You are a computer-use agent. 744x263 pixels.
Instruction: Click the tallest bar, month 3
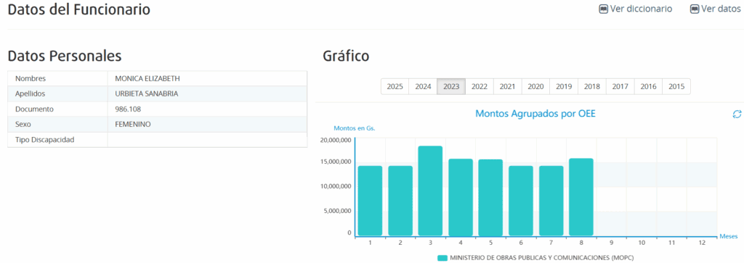[x=430, y=191]
